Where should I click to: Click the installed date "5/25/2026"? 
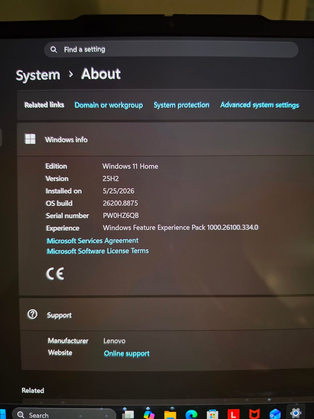coord(118,191)
